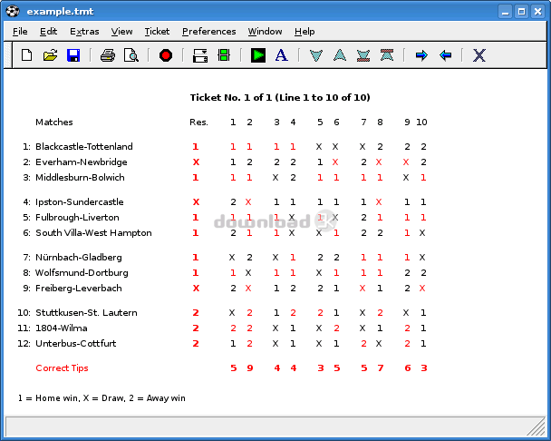551x441 pixels.
Task: Click the black form ticket icon
Action: click(200, 55)
